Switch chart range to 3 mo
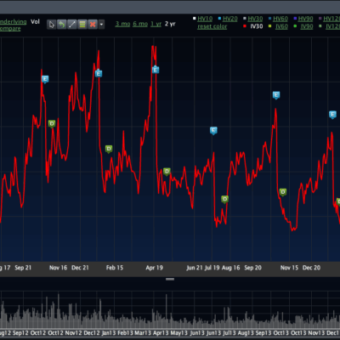The height and width of the screenshot is (340, 340). (122, 24)
